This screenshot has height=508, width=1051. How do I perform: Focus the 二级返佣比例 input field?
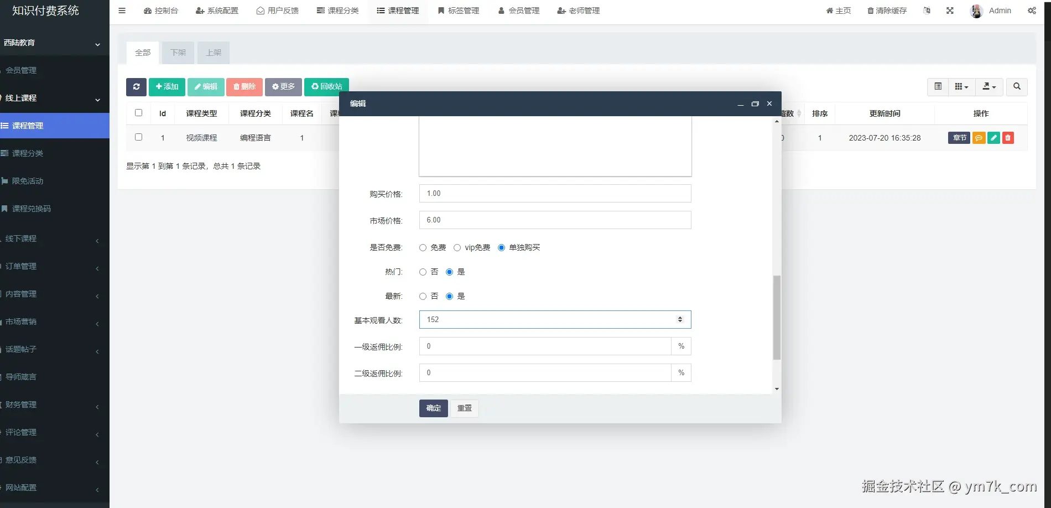545,373
